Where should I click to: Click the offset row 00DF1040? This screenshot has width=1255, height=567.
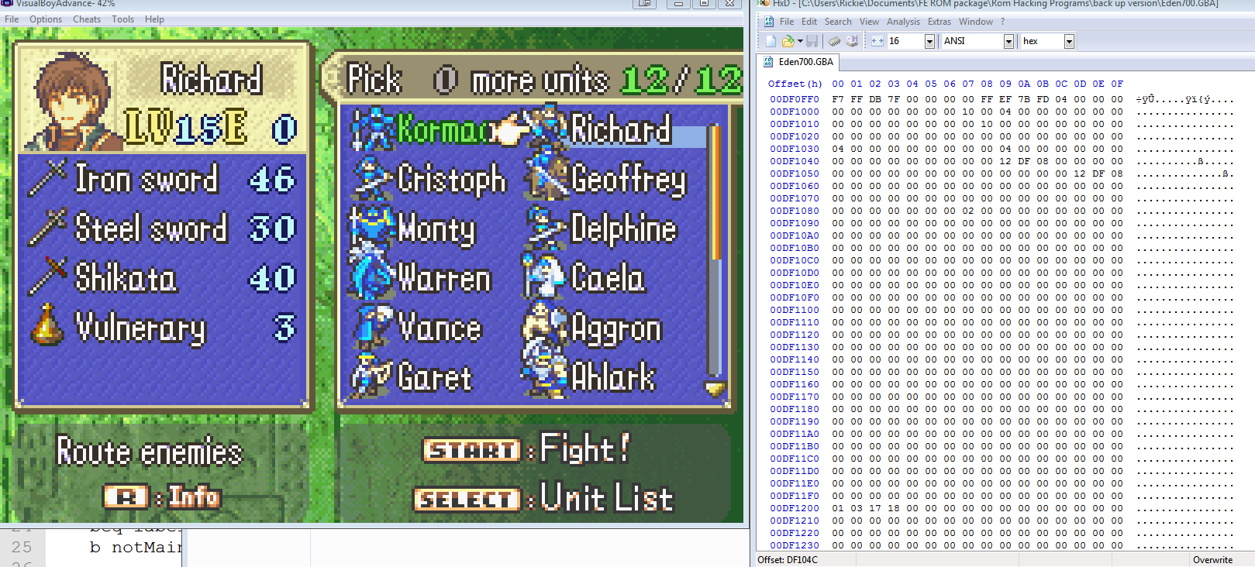click(x=794, y=161)
